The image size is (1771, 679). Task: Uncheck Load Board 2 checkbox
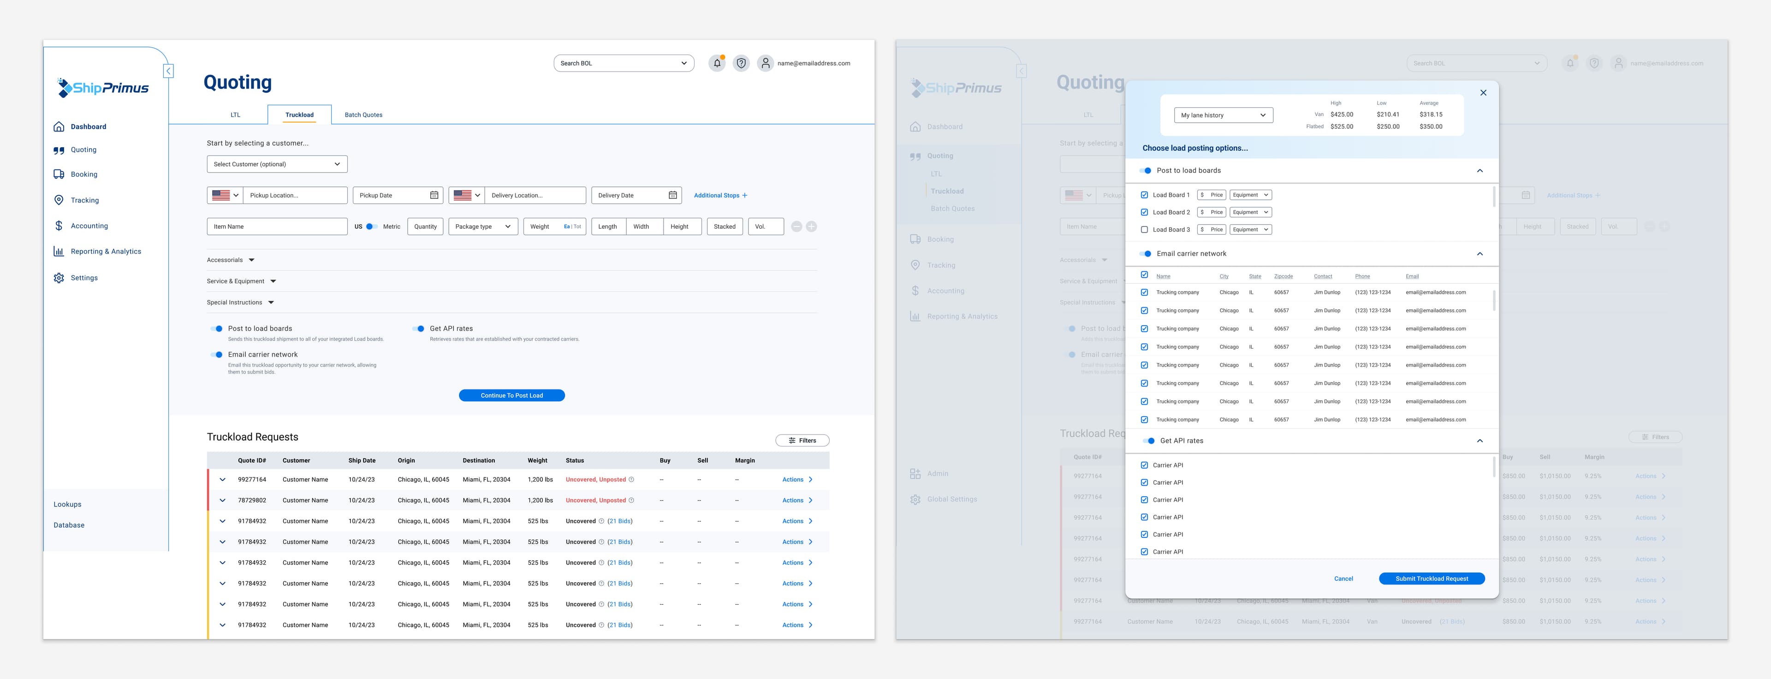(x=1144, y=213)
